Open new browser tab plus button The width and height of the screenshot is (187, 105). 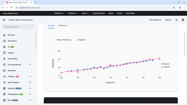coord(36,2)
